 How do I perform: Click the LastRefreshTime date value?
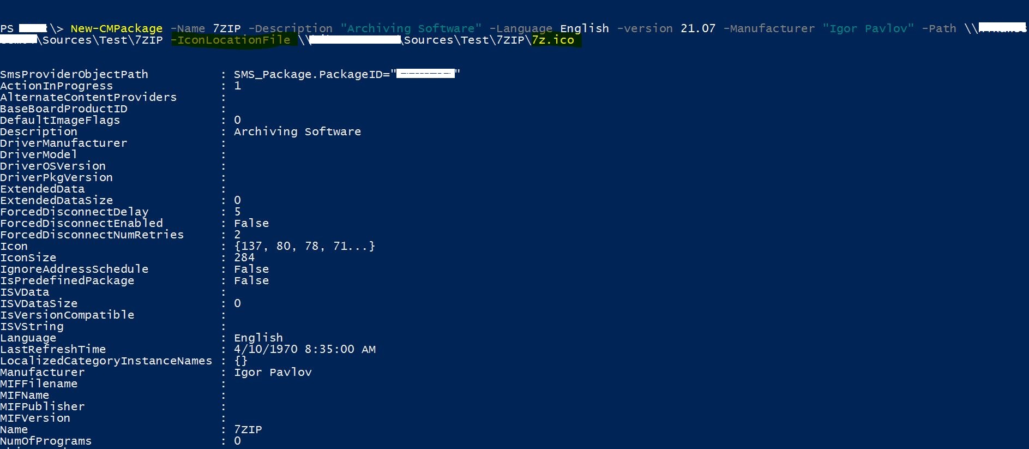coord(305,349)
